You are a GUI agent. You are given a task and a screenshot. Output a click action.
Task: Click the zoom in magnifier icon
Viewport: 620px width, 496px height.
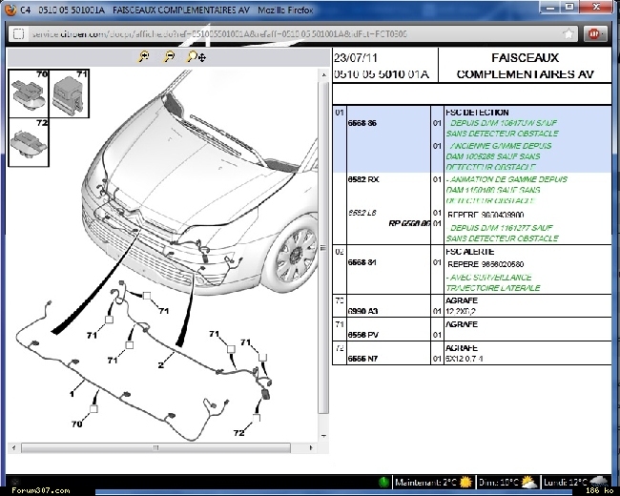pos(144,57)
